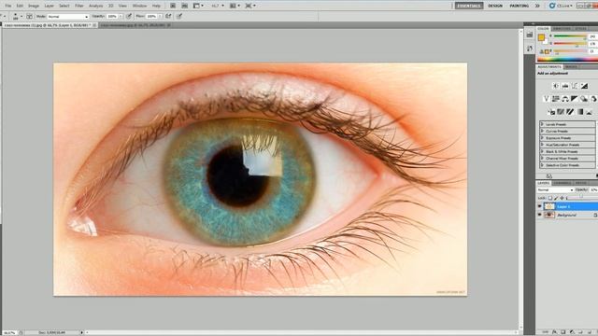This screenshot has width=598, height=336.
Task: Click Add a layer style fx icon
Action: point(554,332)
